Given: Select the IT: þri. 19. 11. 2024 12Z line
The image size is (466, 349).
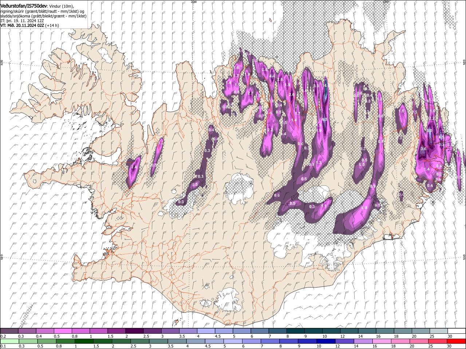Looking at the screenshot, I should (x=22, y=21).
